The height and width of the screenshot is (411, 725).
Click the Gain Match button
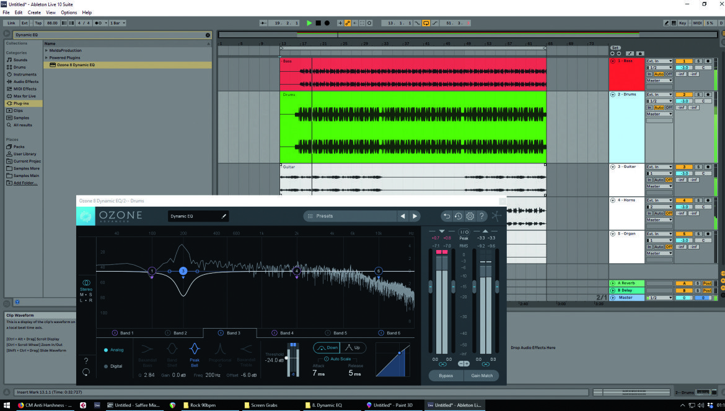(x=482, y=376)
